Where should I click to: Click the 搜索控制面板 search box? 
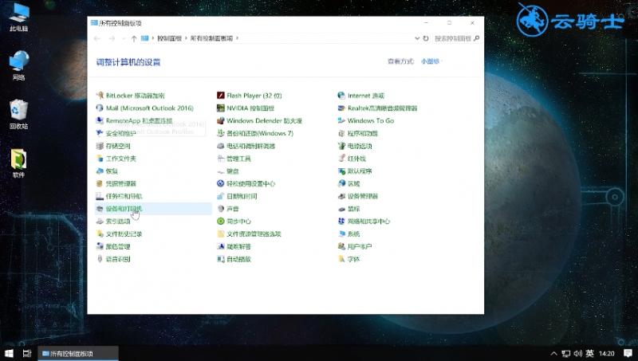pyautogui.click(x=456, y=38)
